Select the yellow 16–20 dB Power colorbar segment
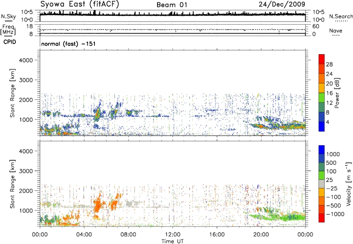This screenshot has width=353, height=244. point(322,88)
